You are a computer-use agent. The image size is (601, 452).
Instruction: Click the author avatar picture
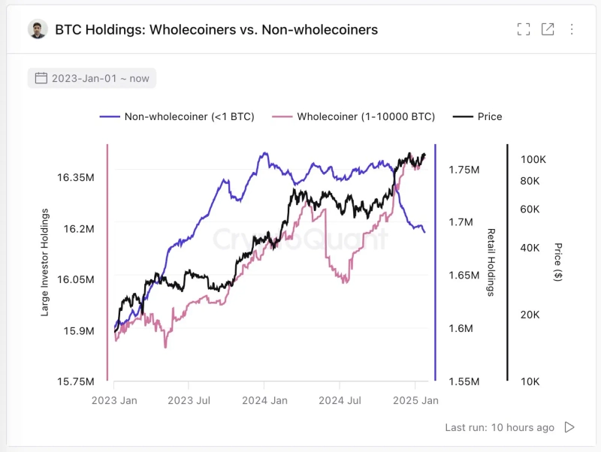[x=38, y=29]
